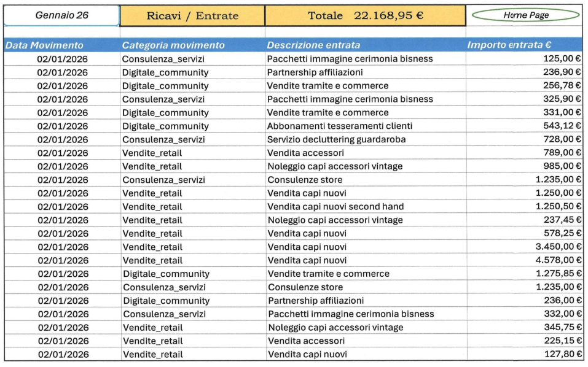Select the Gennaio 26 month cell
Screen dimensions: 588x367
61,15
